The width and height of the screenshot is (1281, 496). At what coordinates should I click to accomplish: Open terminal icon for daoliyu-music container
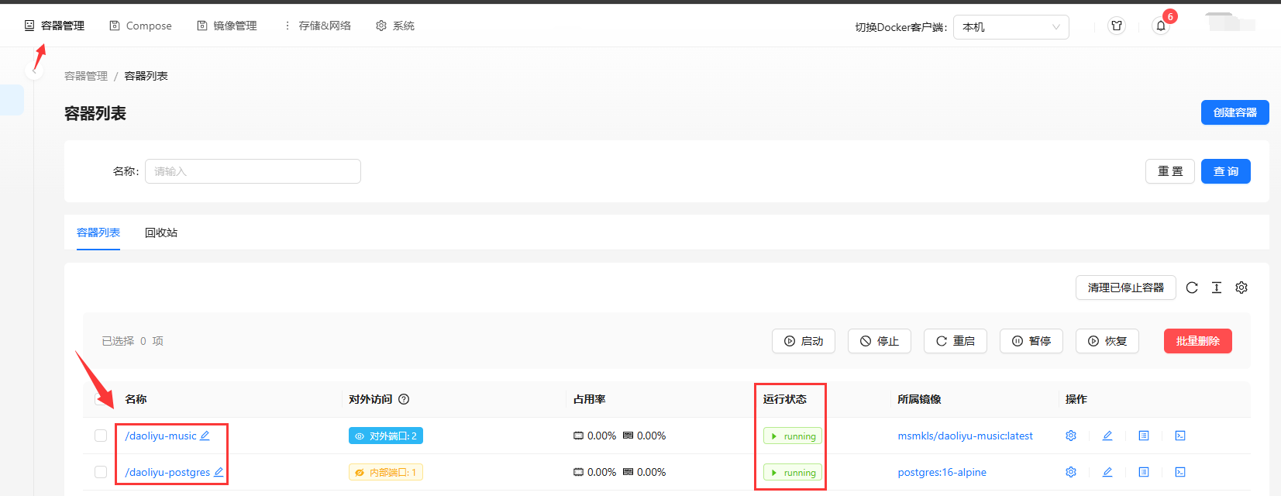click(x=1180, y=436)
